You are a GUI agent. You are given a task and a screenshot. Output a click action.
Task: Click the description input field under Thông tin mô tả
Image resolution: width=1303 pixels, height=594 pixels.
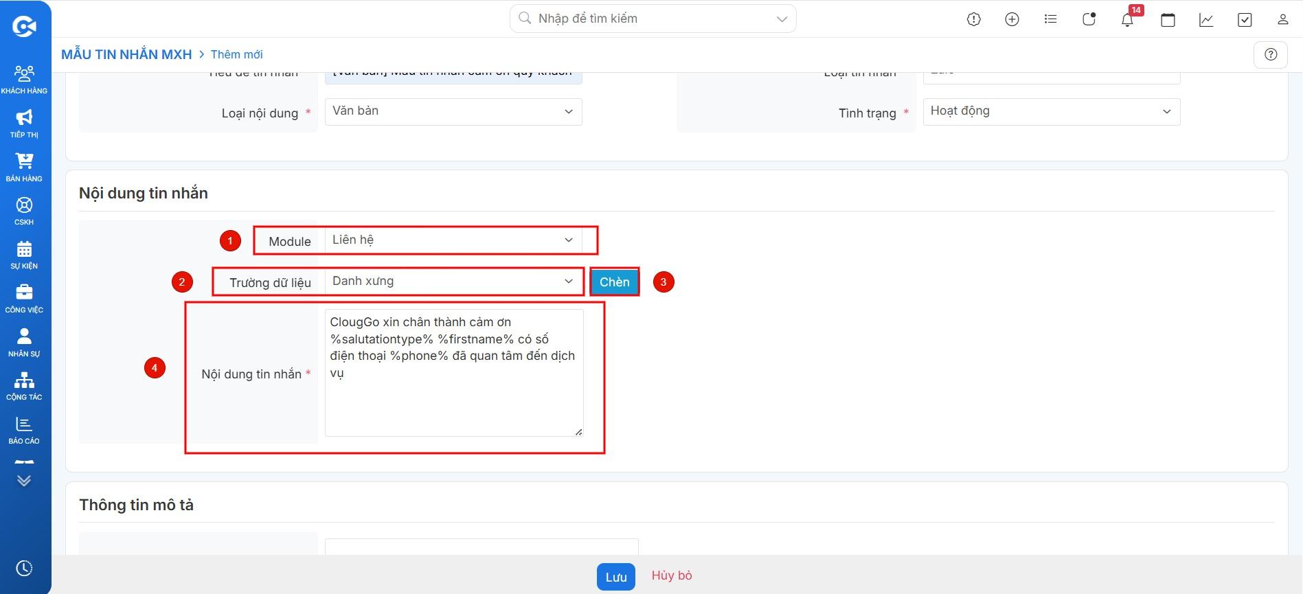click(481, 547)
